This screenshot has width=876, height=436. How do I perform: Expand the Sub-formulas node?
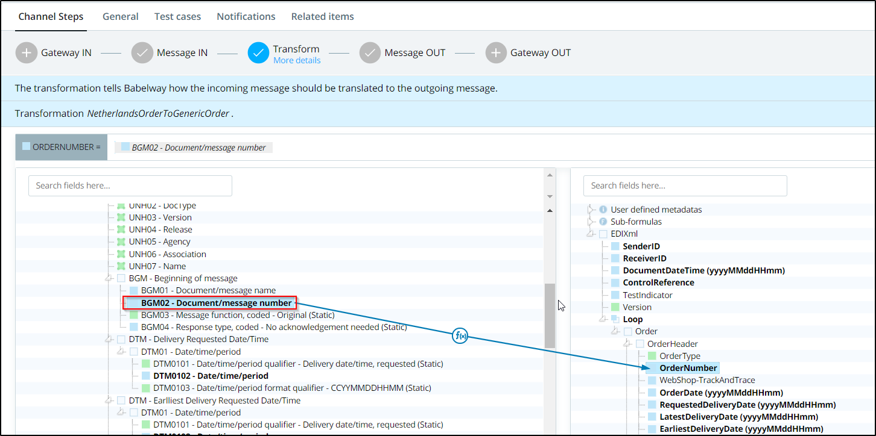pos(591,222)
